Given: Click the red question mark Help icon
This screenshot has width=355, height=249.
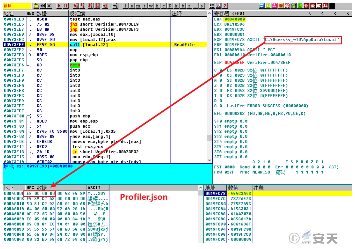Looking at the screenshot, I should pos(225,6).
